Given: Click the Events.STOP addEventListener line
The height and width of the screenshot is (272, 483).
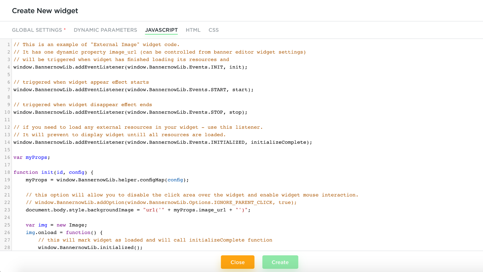Looking at the screenshot, I should click(130, 112).
